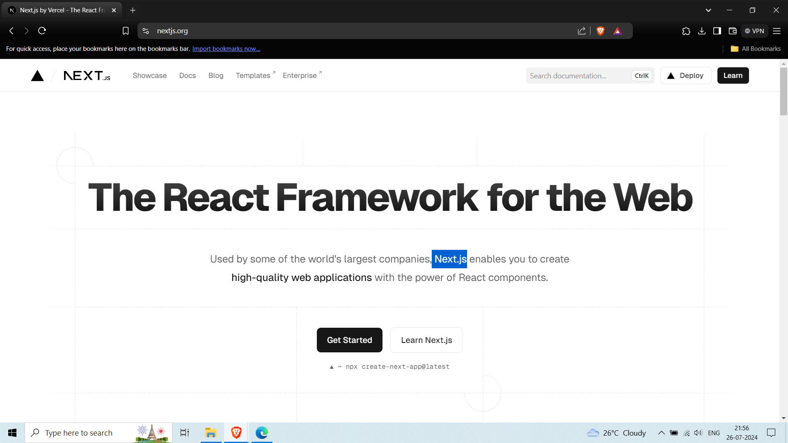This screenshot has width=788, height=443.
Task: Open the volume control icon
Action: pos(698,433)
